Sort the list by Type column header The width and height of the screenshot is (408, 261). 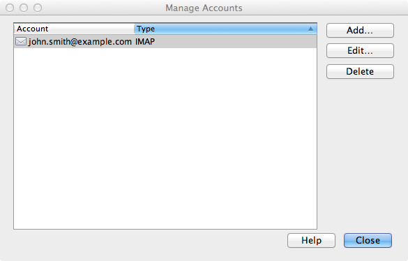click(x=225, y=29)
